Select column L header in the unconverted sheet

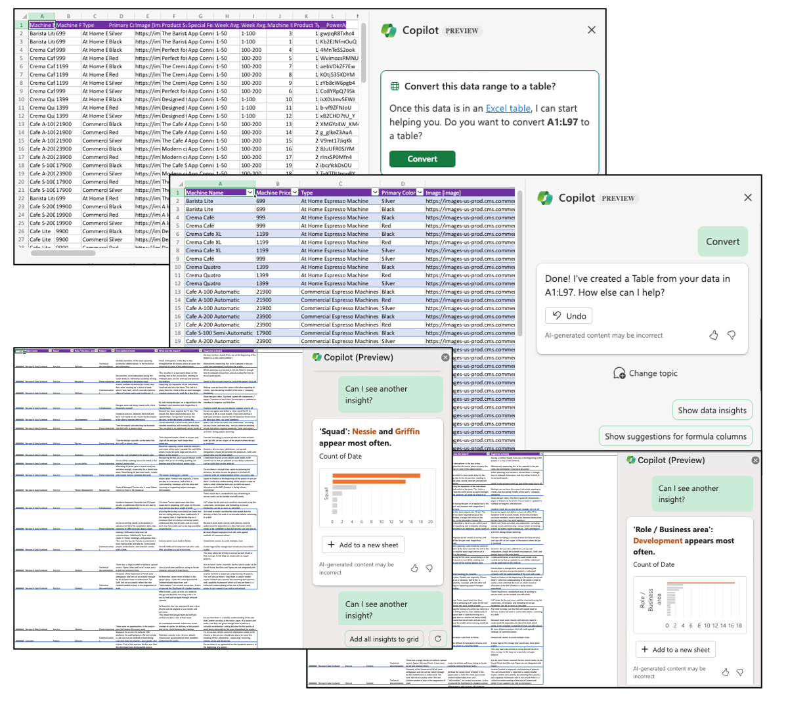[332, 16]
